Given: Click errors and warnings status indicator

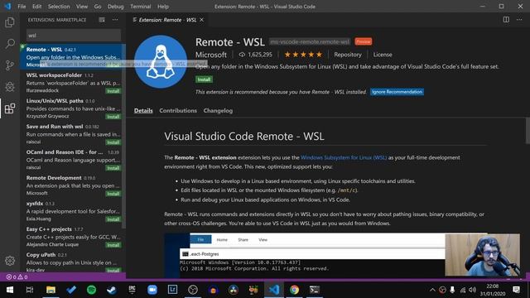Looking at the screenshot, I should pos(17,277).
